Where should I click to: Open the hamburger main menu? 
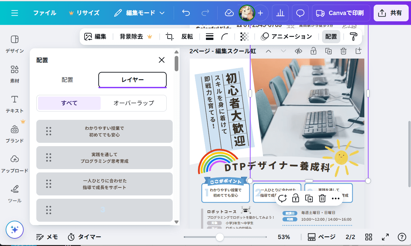pos(15,13)
